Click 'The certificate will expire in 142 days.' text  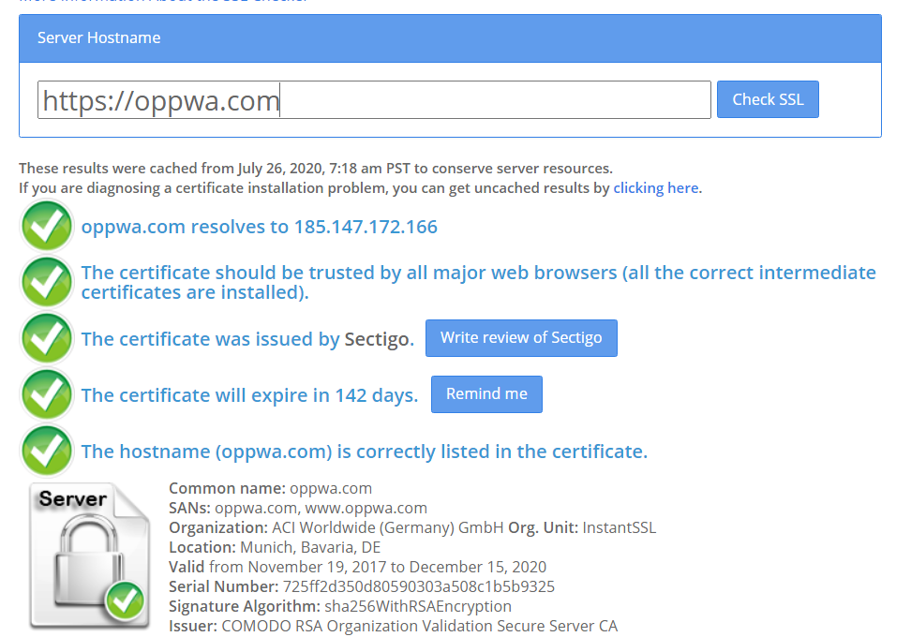[x=250, y=395]
